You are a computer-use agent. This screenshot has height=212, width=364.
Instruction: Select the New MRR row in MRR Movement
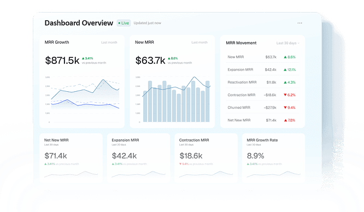click(262, 57)
